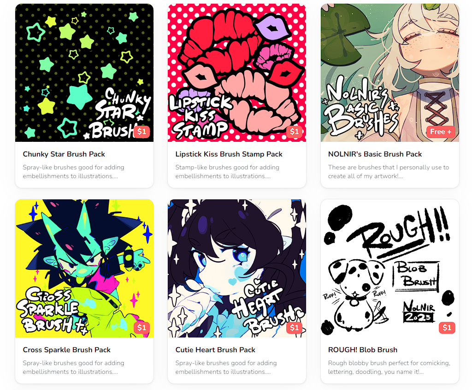Viewport: 472px width, 390px height.
Task: Open NOLNIR's Basic Brushes cover image
Action: point(390,72)
